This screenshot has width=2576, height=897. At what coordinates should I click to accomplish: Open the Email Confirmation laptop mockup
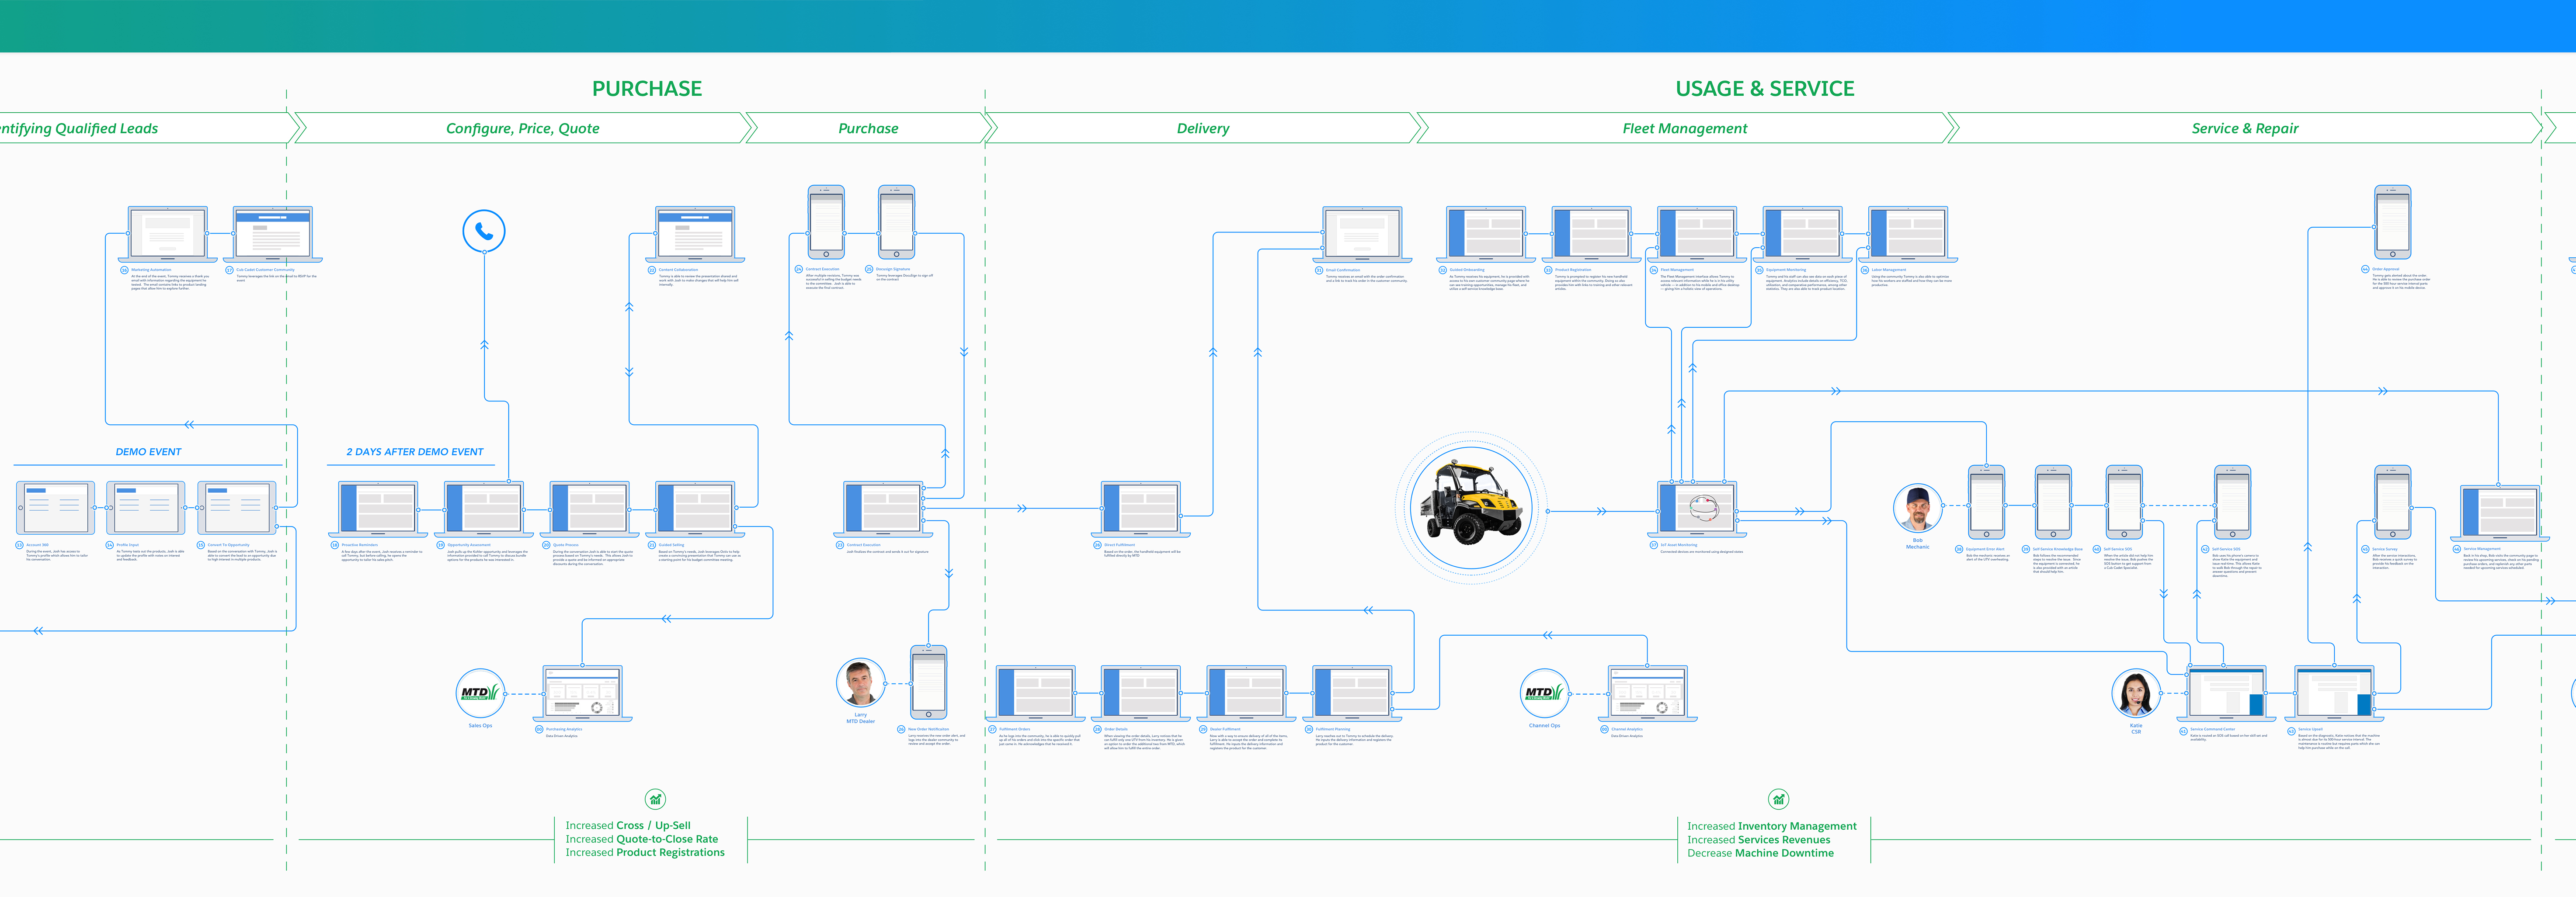[x=1362, y=235]
